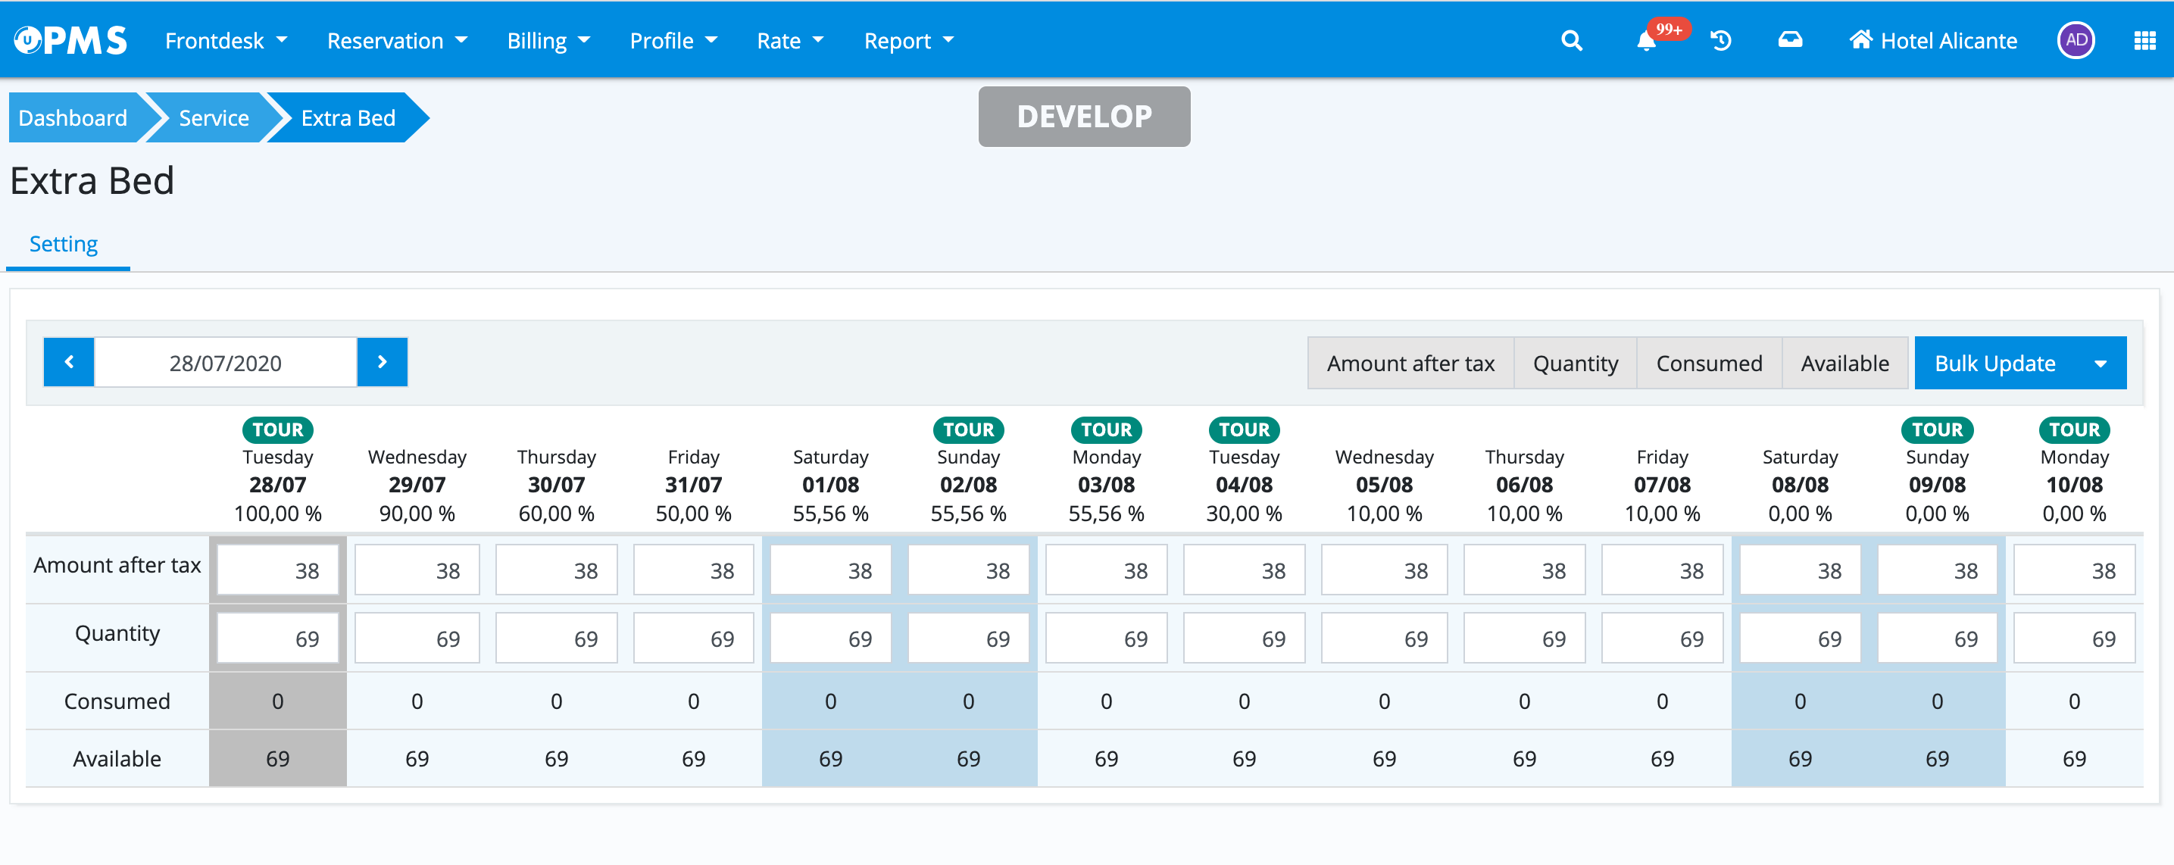Viewport: 2174px width, 865px height.
Task: Toggle the Consumed row filter
Action: pyautogui.click(x=1708, y=363)
